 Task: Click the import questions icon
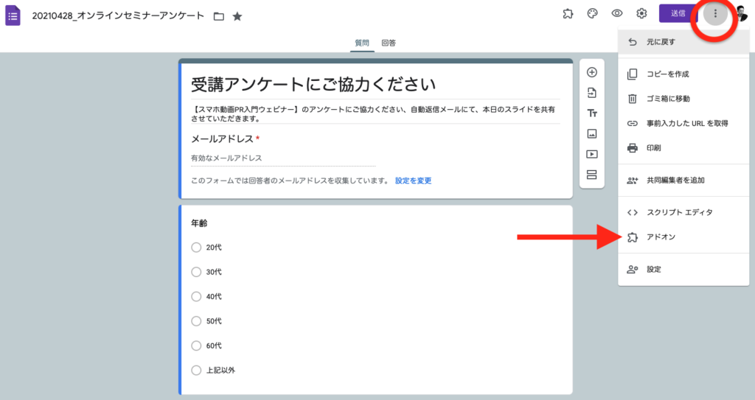(x=592, y=92)
